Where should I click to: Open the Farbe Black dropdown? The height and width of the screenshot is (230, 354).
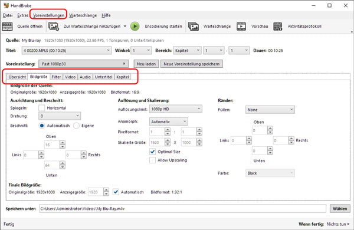tap(270, 173)
